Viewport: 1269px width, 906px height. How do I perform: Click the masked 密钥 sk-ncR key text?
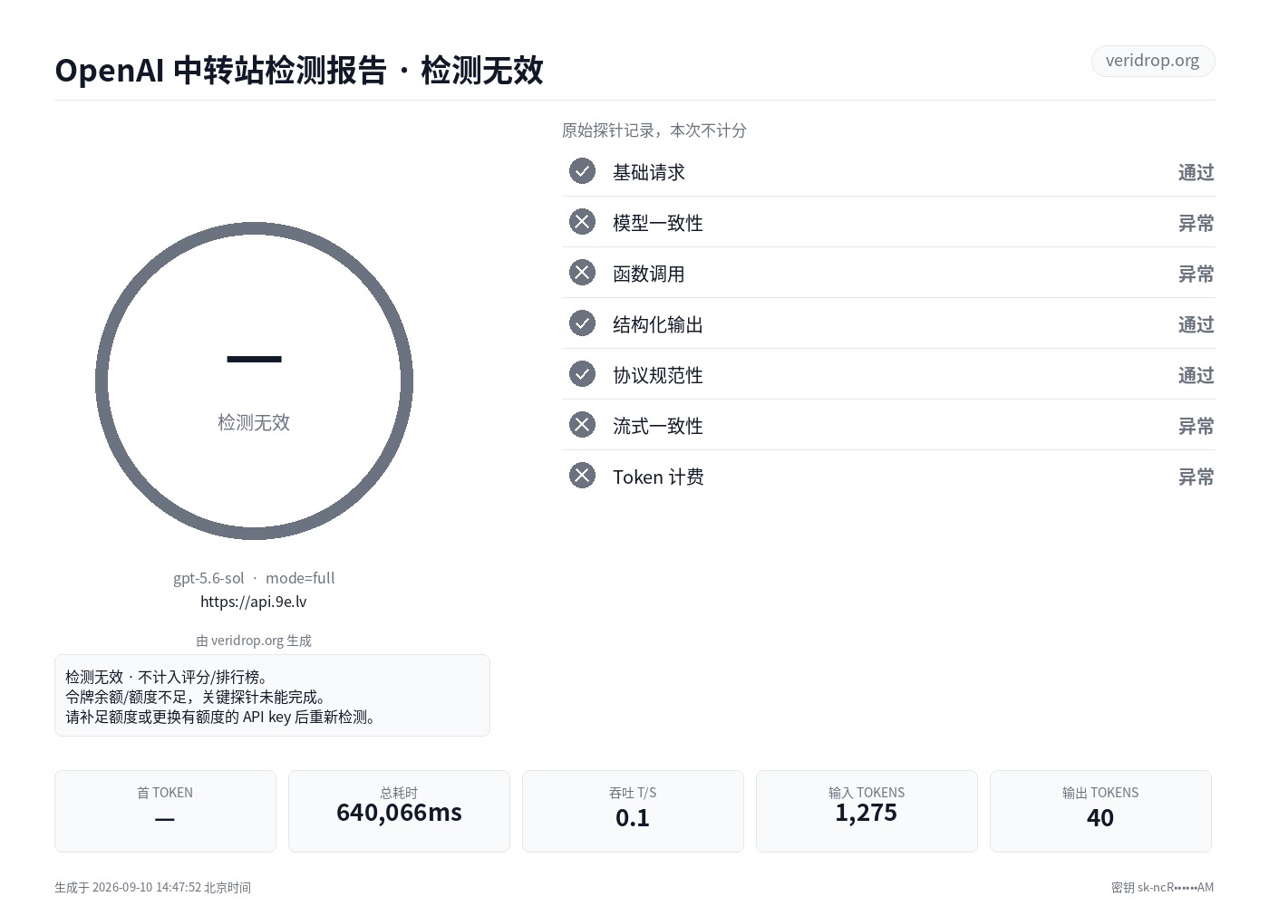[1162, 888]
